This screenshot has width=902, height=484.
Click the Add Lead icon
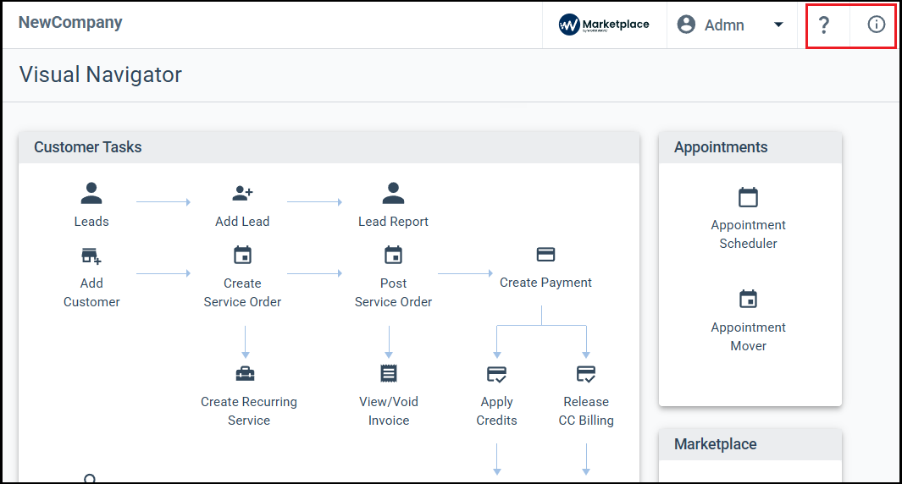pos(242,194)
